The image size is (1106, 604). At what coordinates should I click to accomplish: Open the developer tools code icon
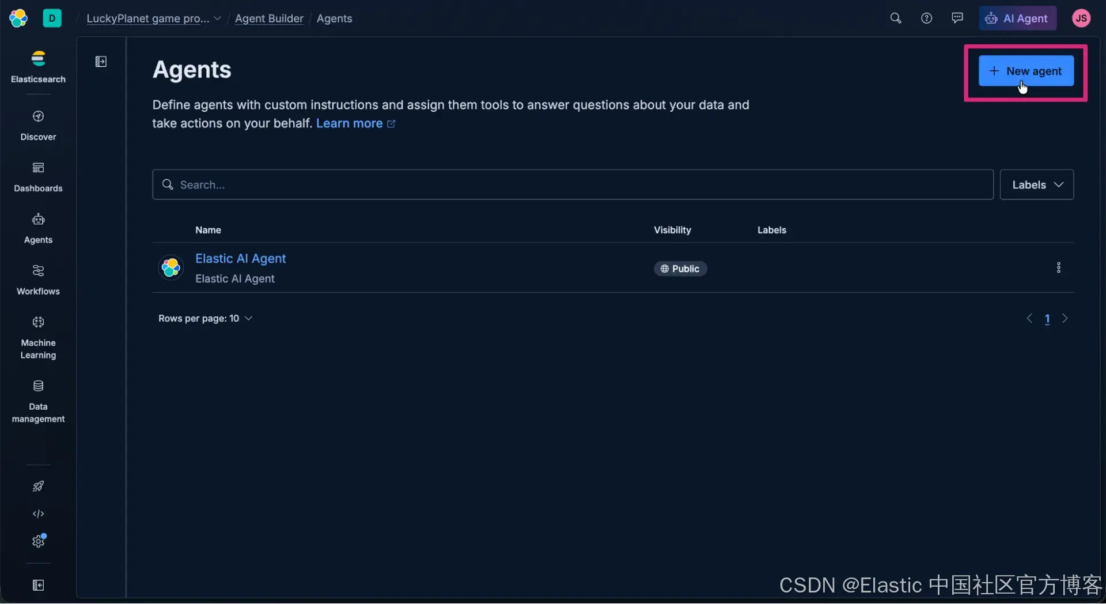pyautogui.click(x=38, y=514)
